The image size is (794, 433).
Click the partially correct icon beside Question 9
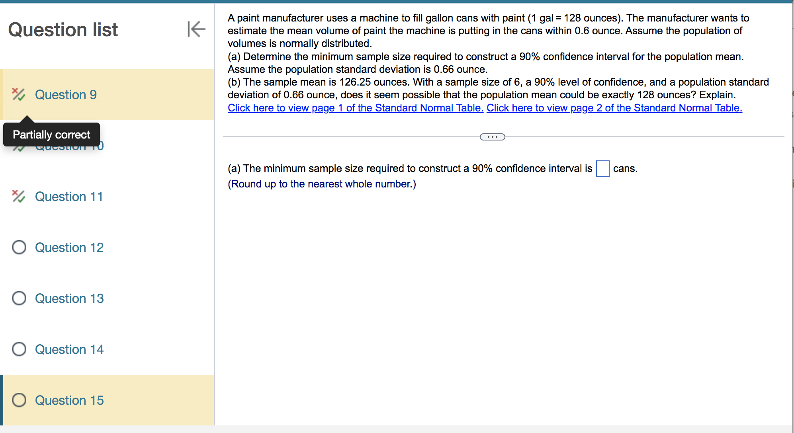(x=18, y=95)
